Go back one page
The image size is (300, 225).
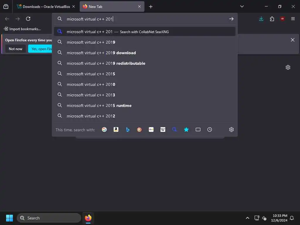7,19
